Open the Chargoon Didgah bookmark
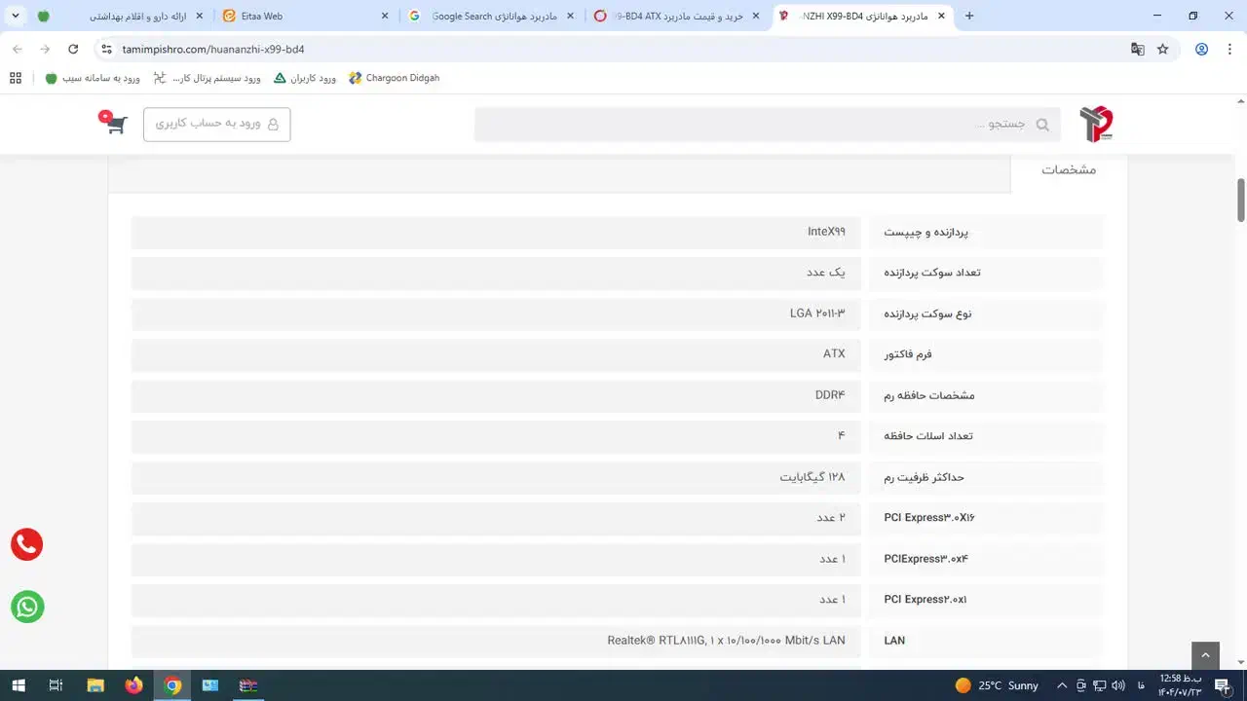Viewport: 1247px width, 701px height. point(394,78)
